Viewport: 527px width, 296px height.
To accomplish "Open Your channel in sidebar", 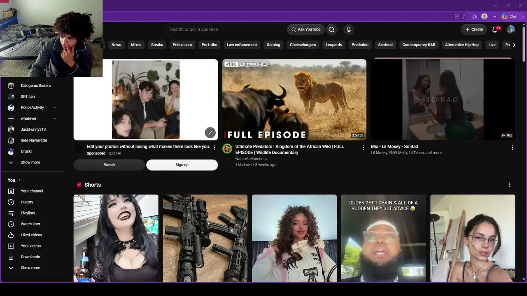I will 32,191.
